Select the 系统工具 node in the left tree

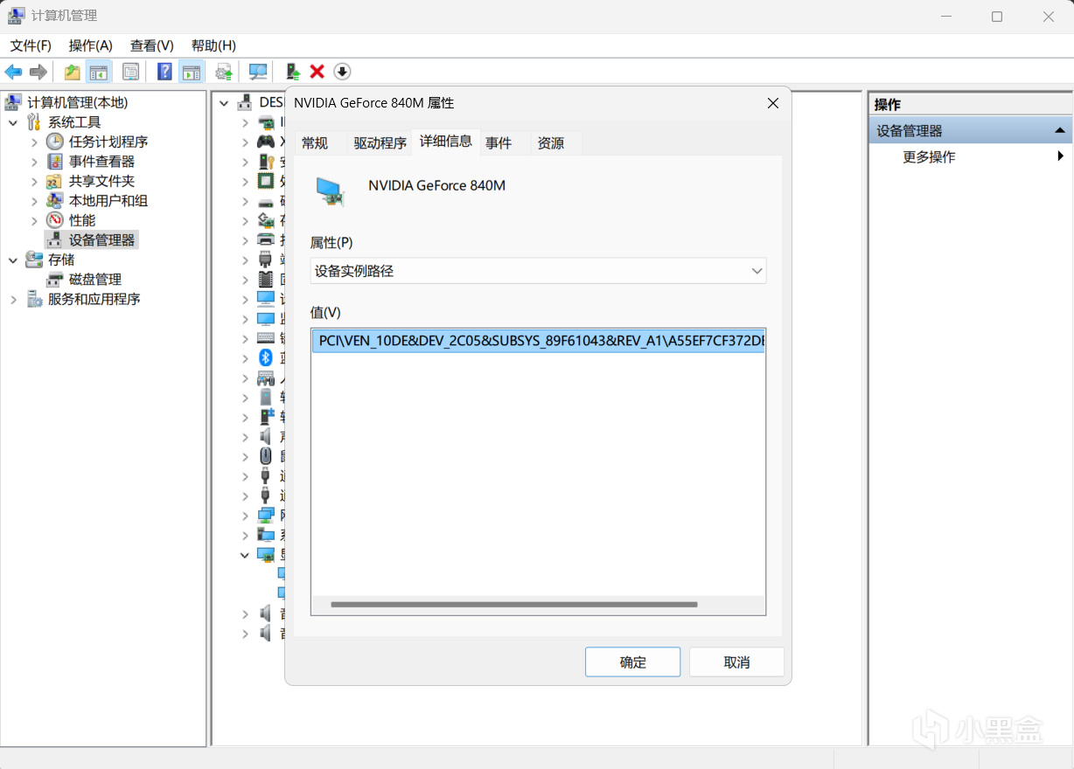pos(74,122)
